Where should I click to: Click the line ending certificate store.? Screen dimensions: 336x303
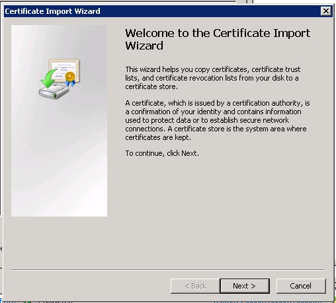pos(151,86)
